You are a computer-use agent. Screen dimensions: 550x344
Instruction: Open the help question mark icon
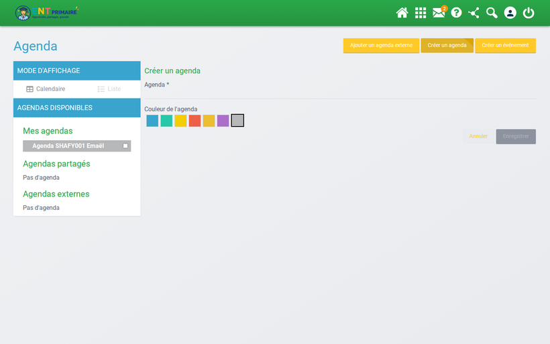tap(456, 13)
